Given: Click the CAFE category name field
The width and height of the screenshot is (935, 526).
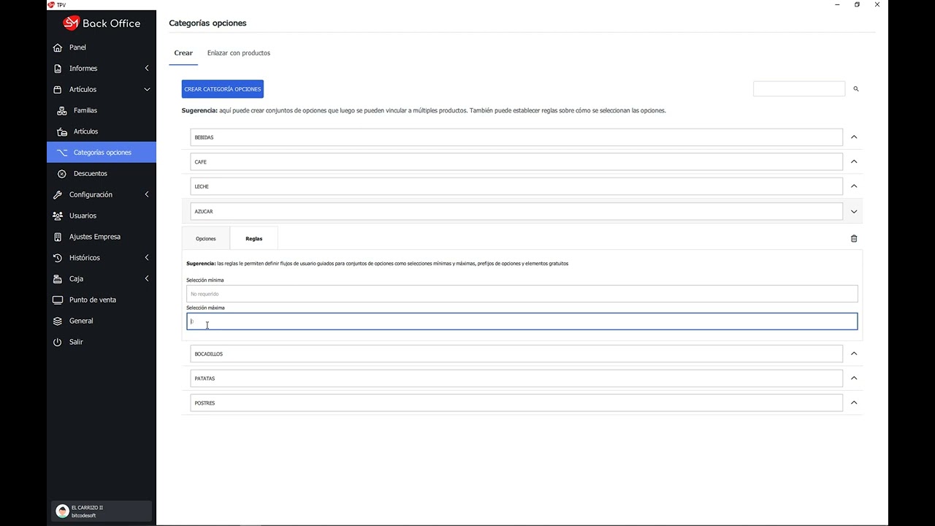Looking at the screenshot, I should tap(516, 162).
